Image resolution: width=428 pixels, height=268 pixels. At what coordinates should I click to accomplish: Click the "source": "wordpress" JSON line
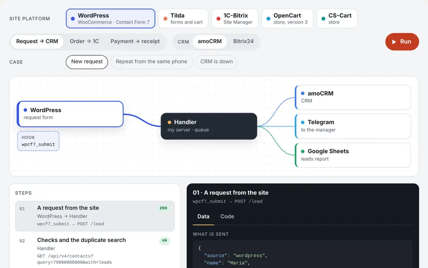[236, 256]
